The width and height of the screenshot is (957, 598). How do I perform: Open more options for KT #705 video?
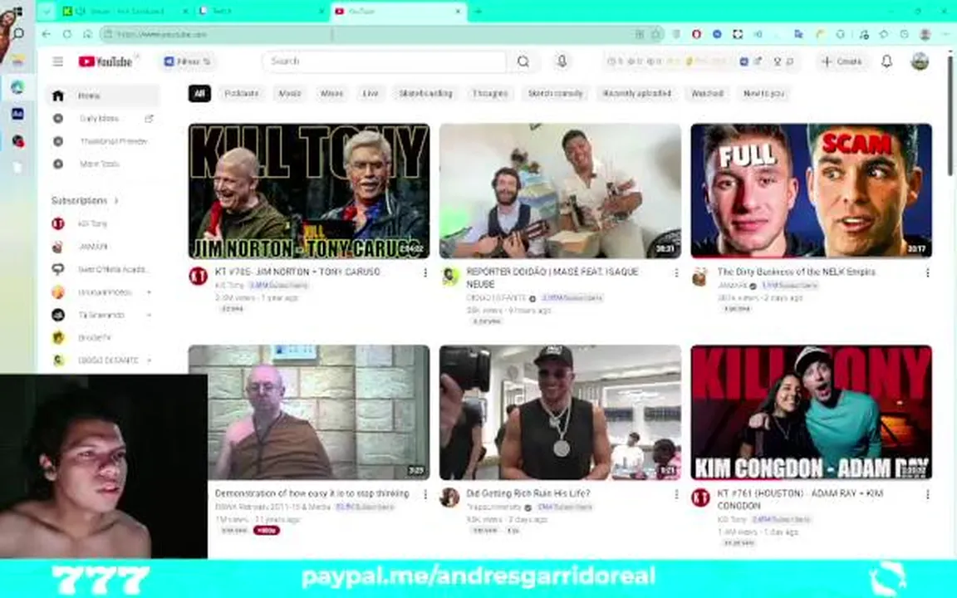(x=425, y=272)
